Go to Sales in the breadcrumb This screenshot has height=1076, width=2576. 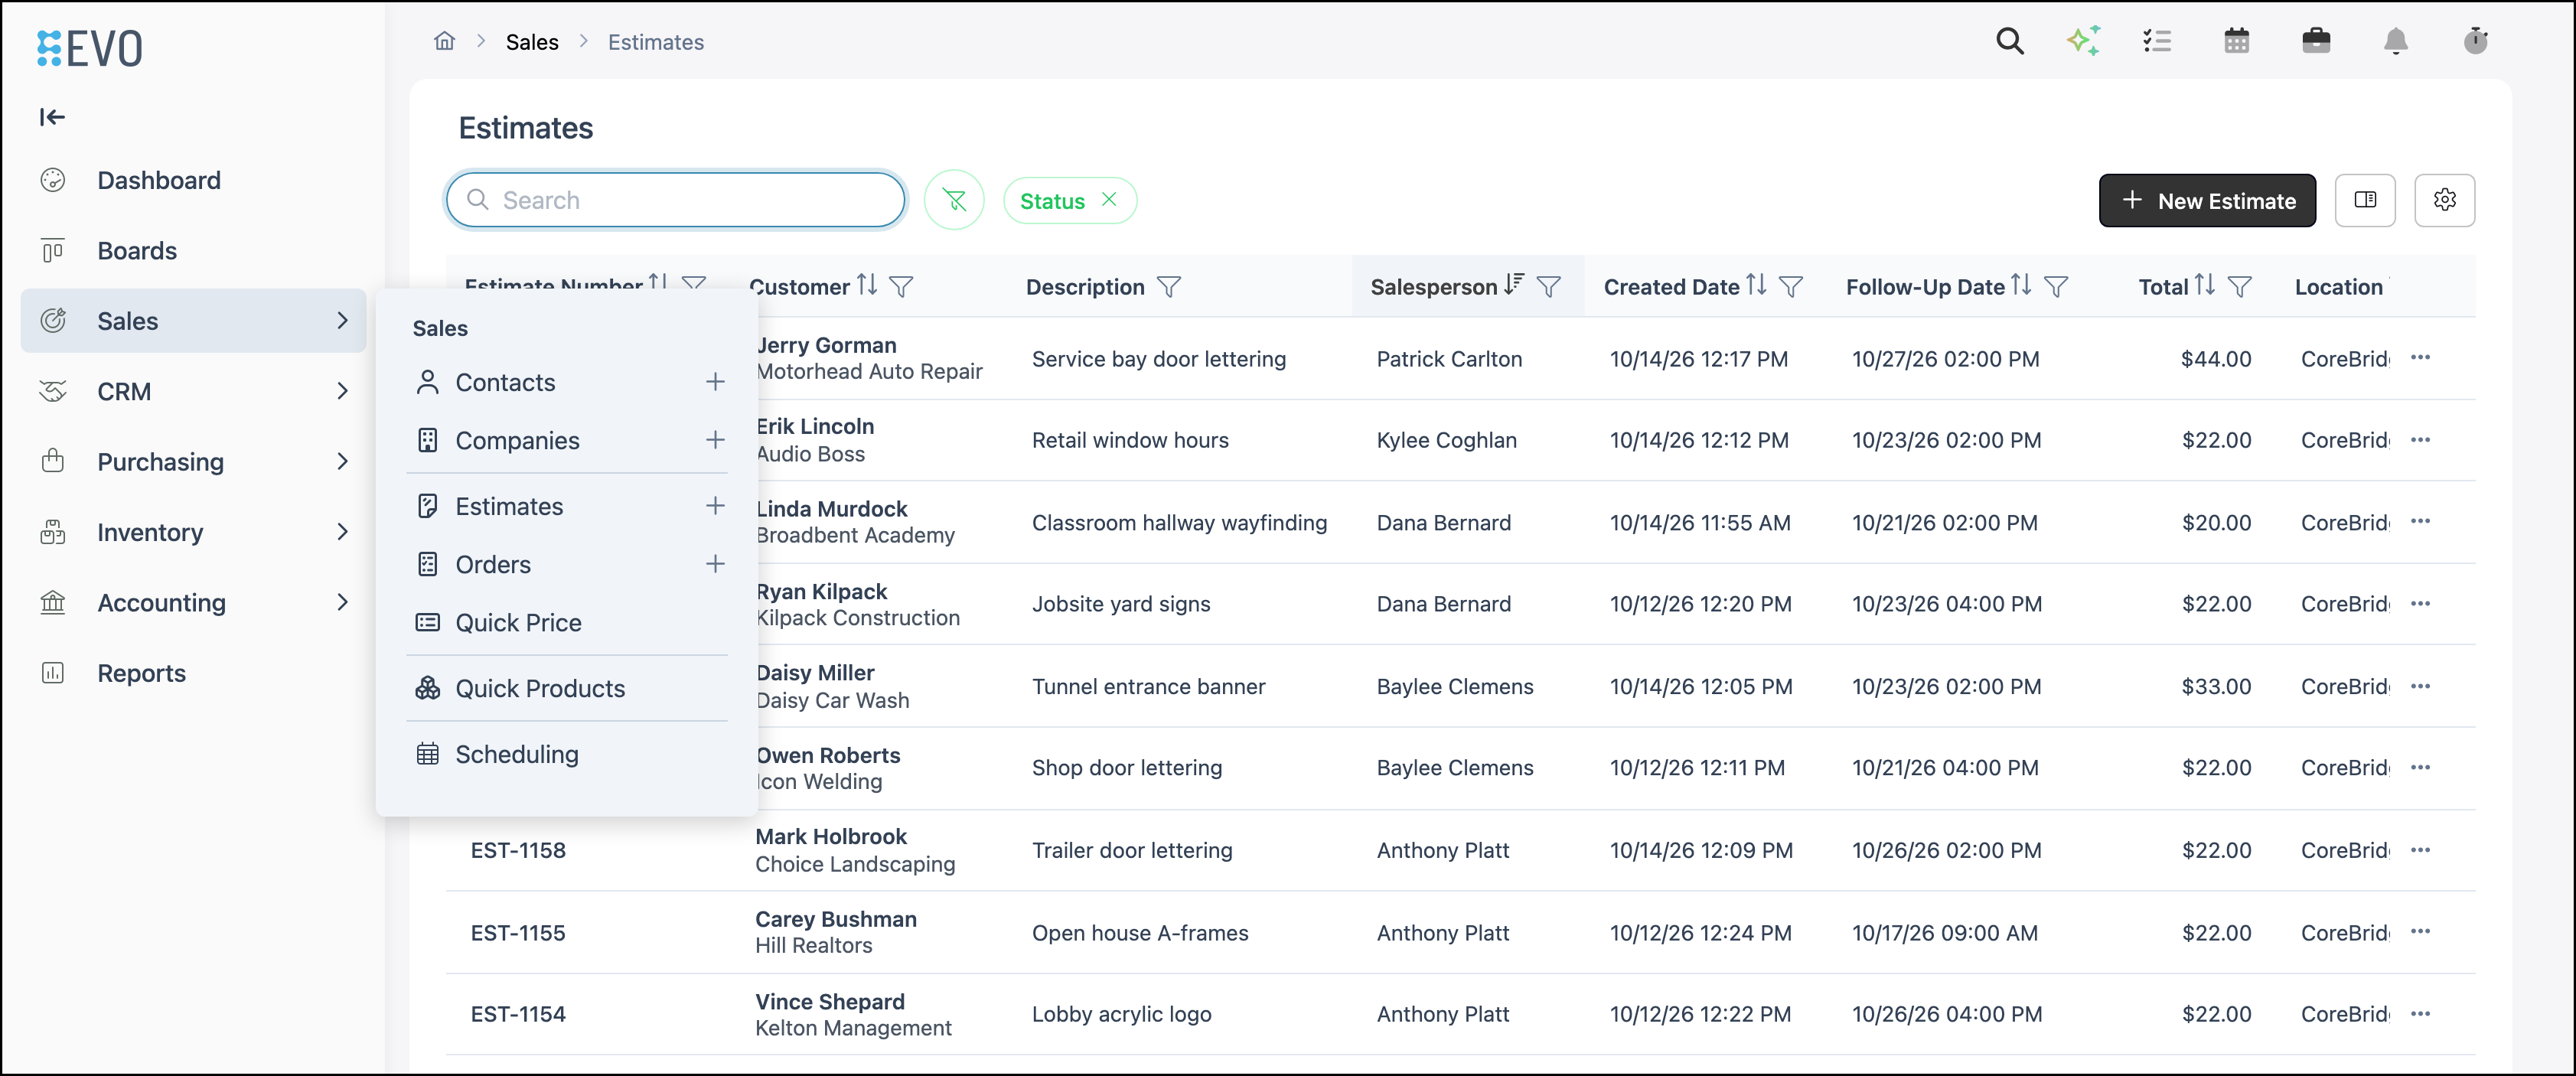click(532, 42)
